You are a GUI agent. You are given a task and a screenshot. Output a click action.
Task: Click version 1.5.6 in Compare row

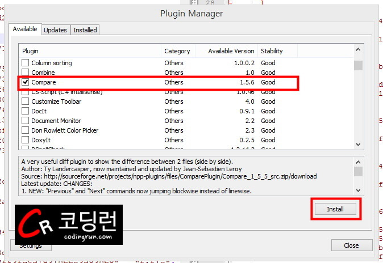[x=247, y=82]
